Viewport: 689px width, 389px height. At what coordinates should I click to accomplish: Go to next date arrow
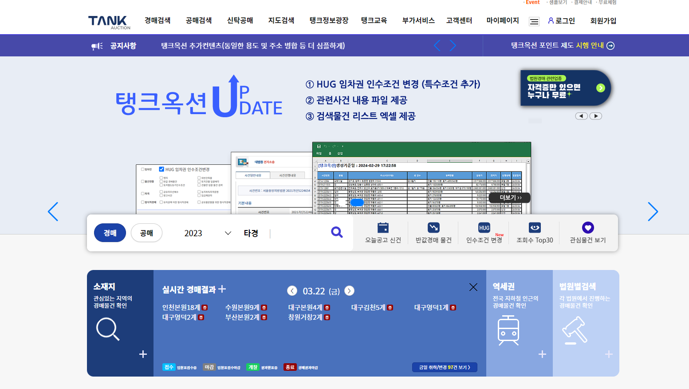coord(349,291)
